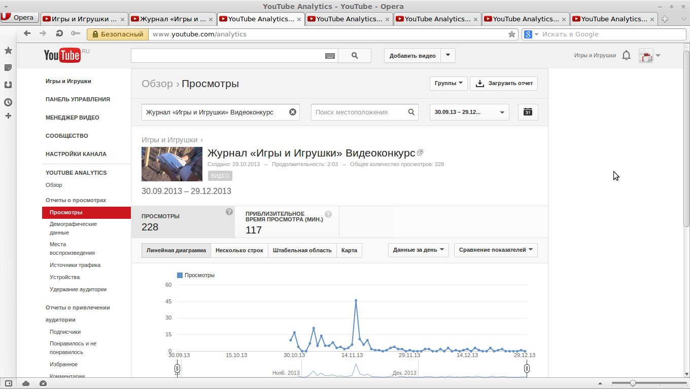Clear the video filter with X icon
The width and height of the screenshot is (690, 389).
[293, 112]
